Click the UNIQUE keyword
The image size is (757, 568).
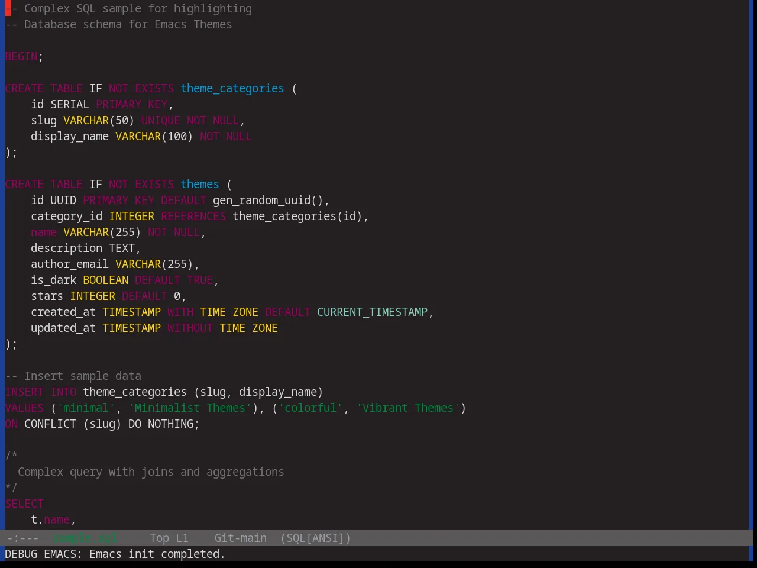pos(161,121)
